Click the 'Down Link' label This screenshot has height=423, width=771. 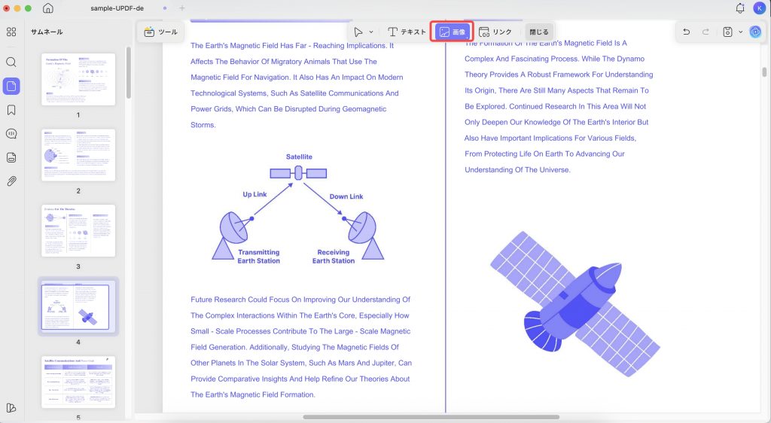click(346, 196)
